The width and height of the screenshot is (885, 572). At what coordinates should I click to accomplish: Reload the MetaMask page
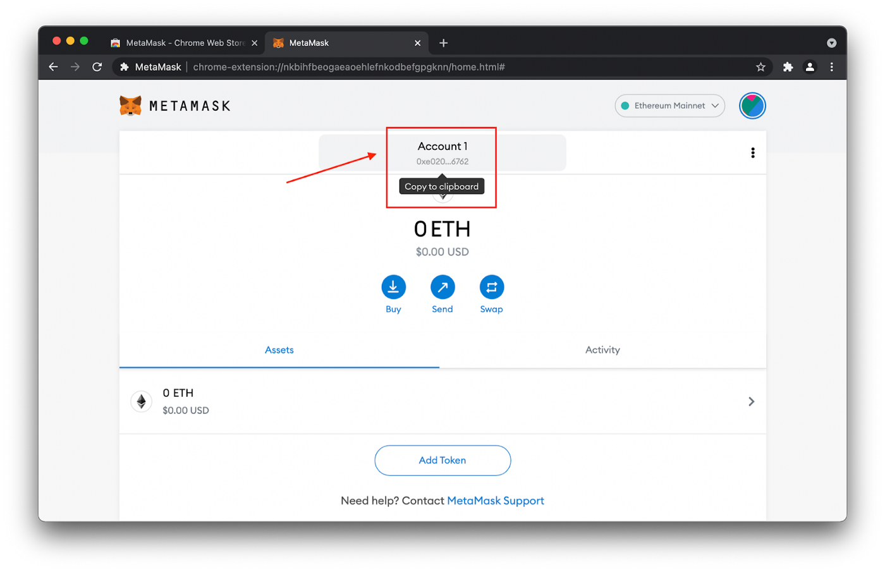coord(97,67)
